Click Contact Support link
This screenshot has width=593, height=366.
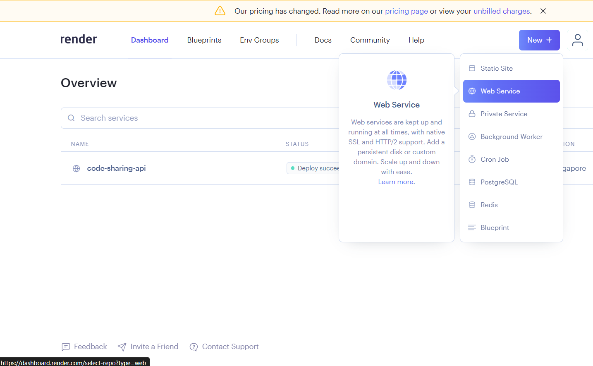tap(230, 347)
